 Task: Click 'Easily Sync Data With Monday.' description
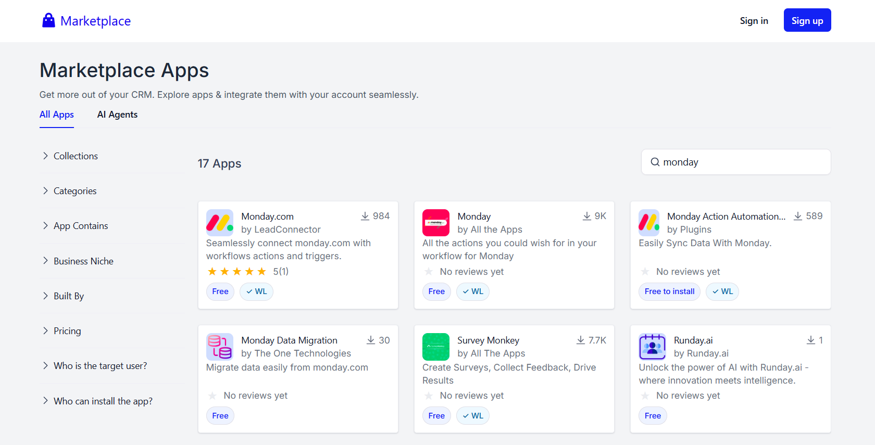(x=705, y=243)
